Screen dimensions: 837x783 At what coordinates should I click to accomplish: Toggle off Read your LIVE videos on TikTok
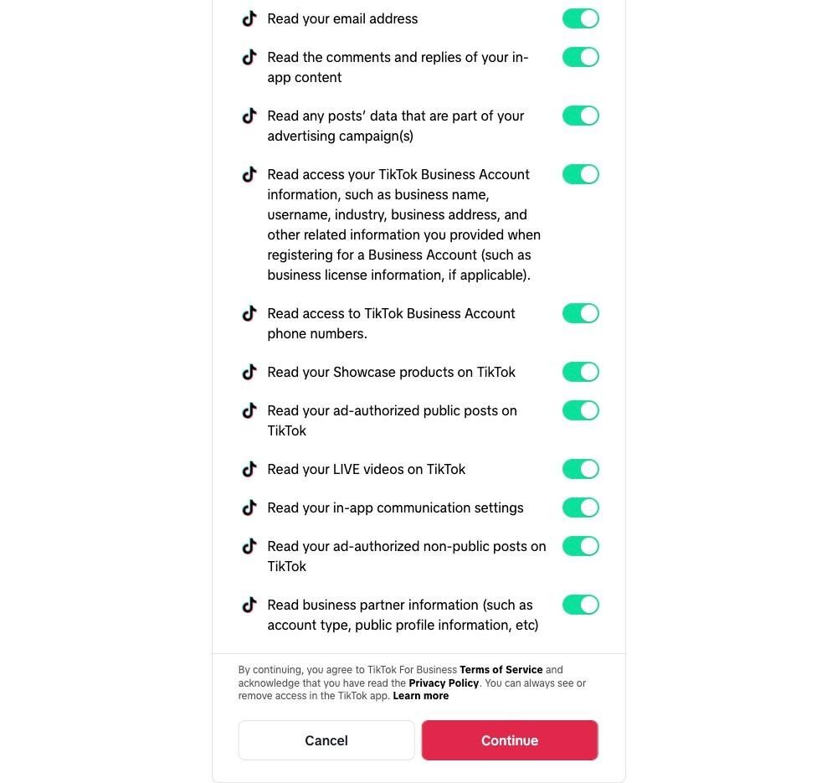(x=580, y=469)
